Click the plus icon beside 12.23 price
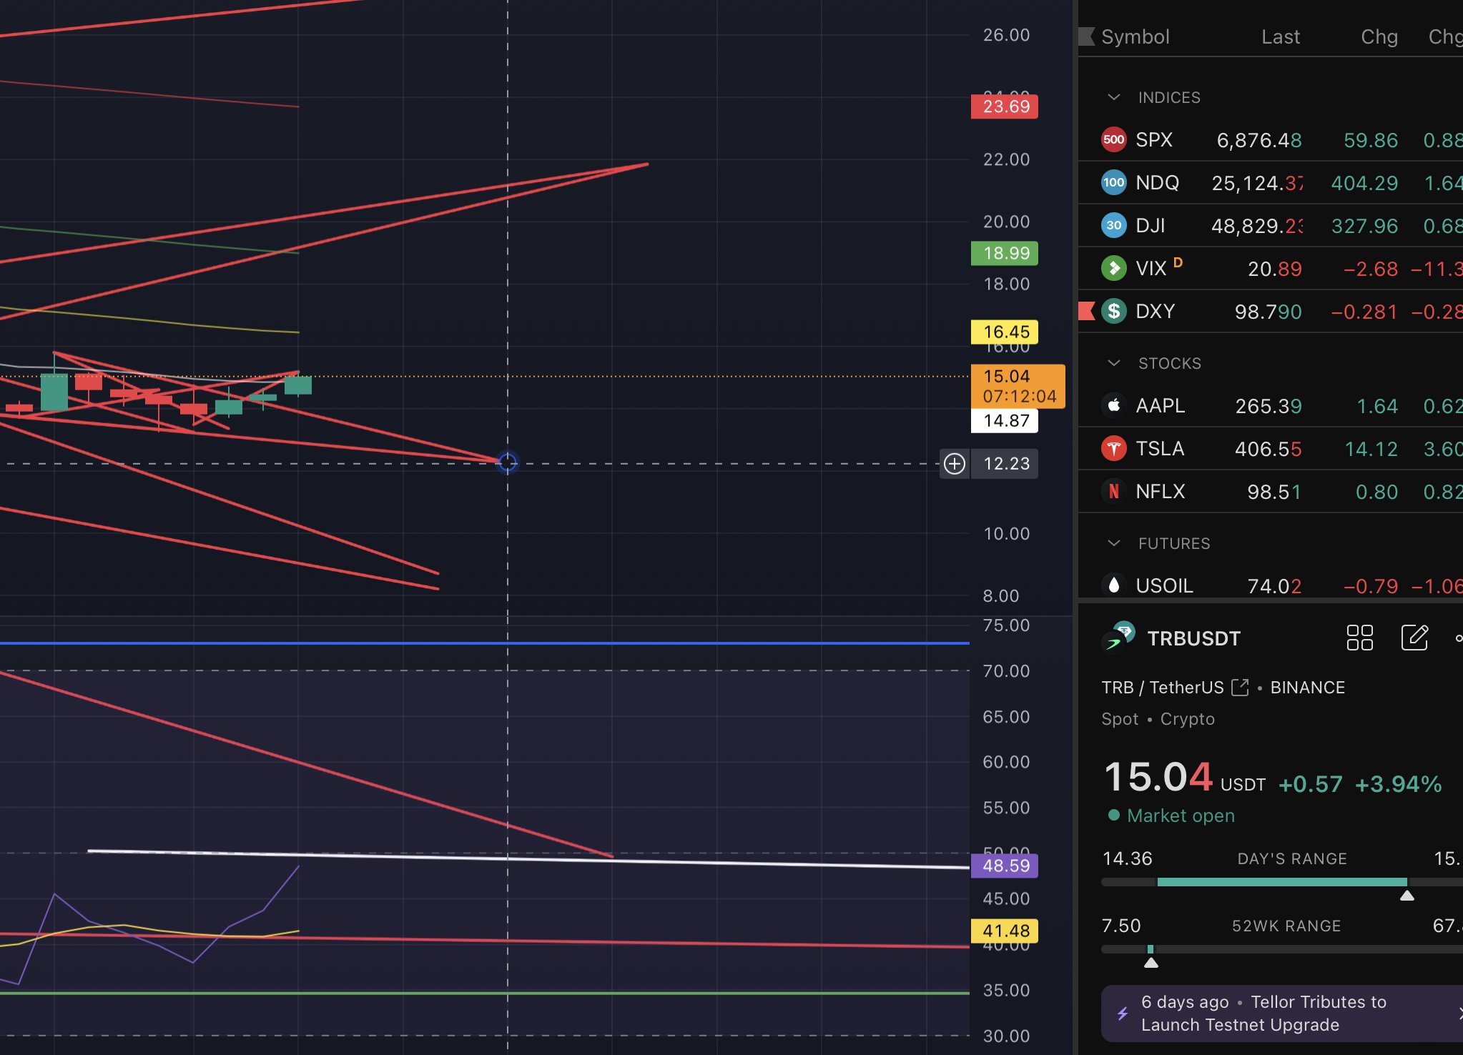This screenshot has width=1463, height=1055. (955, 464)
